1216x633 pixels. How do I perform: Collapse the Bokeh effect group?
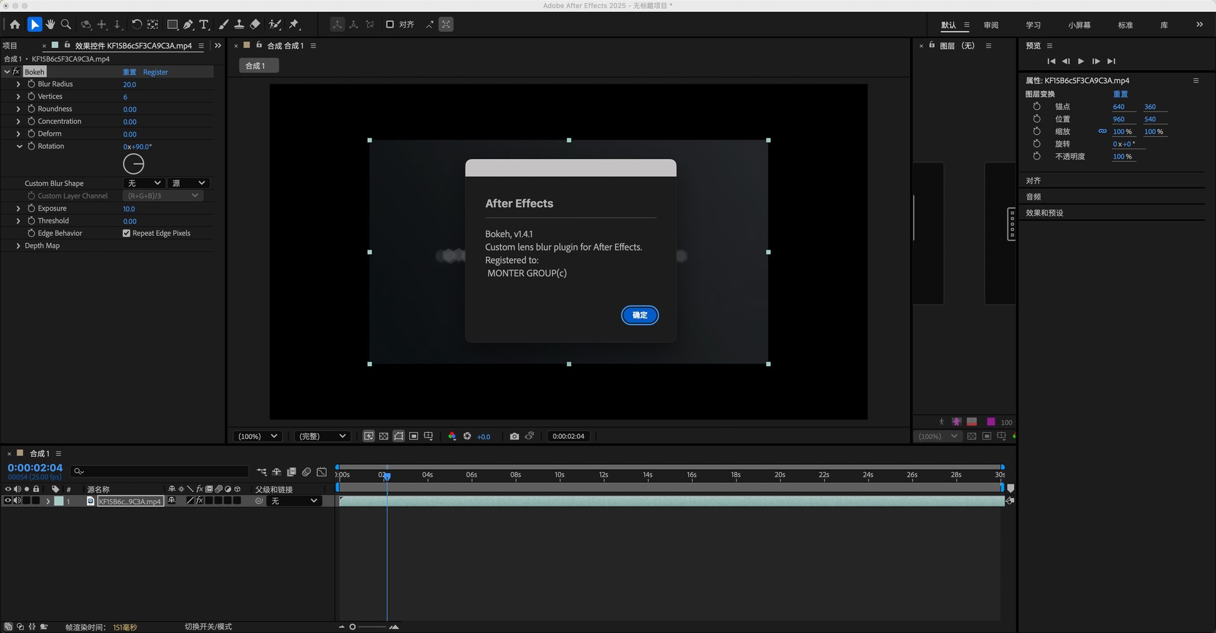click(x=7, y=72)
